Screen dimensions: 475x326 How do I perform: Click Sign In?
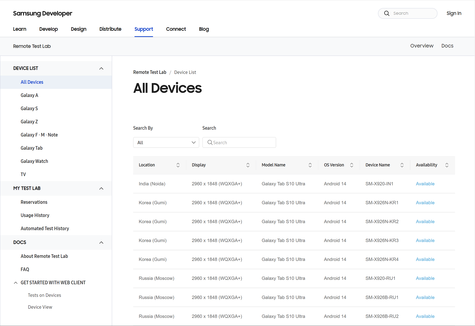454,13
